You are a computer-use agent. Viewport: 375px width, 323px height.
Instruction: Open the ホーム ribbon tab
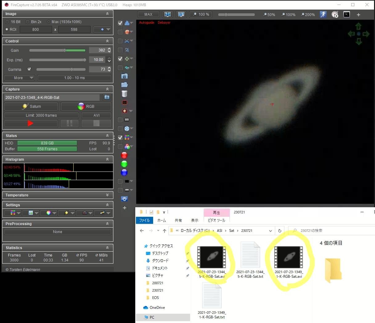coord(161,220)
